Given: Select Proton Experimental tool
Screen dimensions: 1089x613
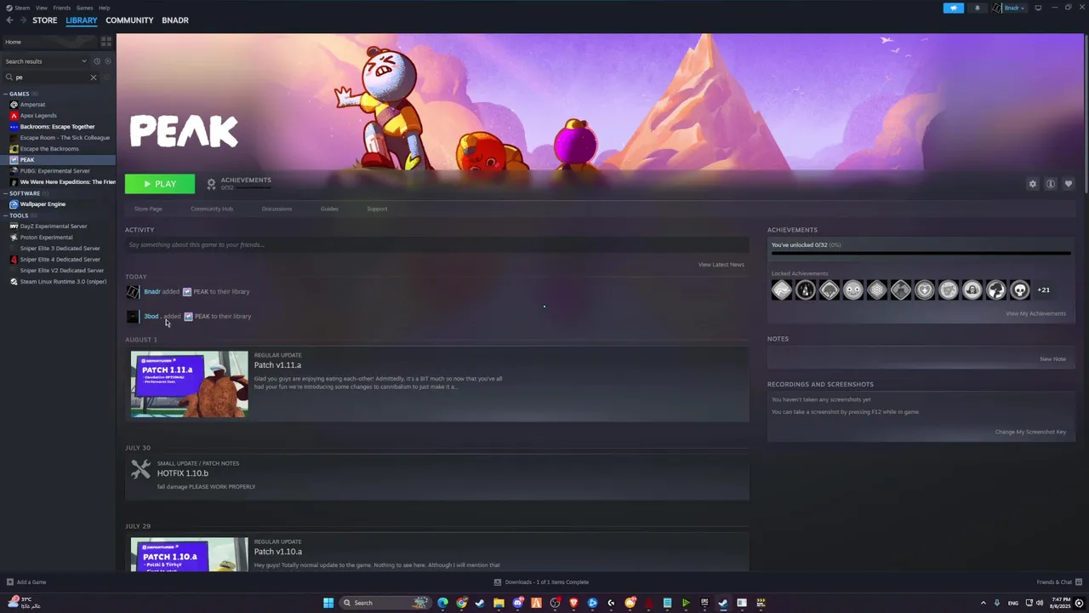Looking at the screenshot, I should coord(46,238).
